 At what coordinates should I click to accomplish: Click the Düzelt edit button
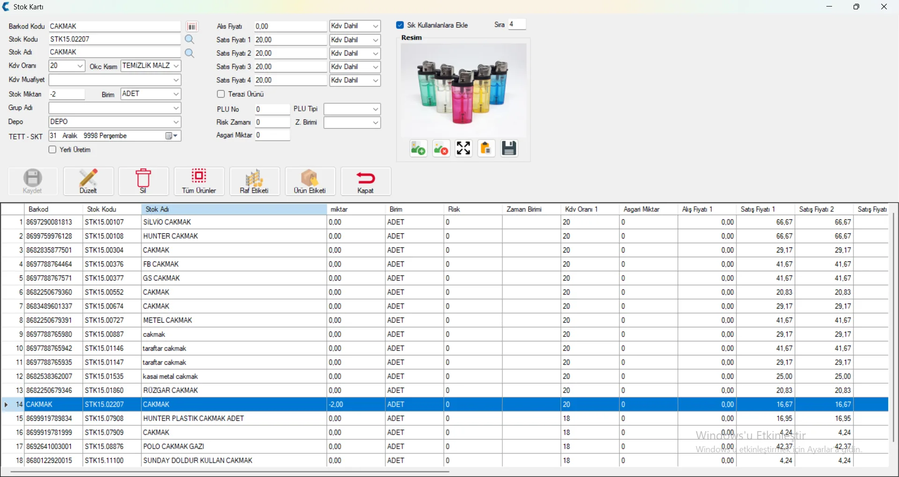(x=88, y=181)
